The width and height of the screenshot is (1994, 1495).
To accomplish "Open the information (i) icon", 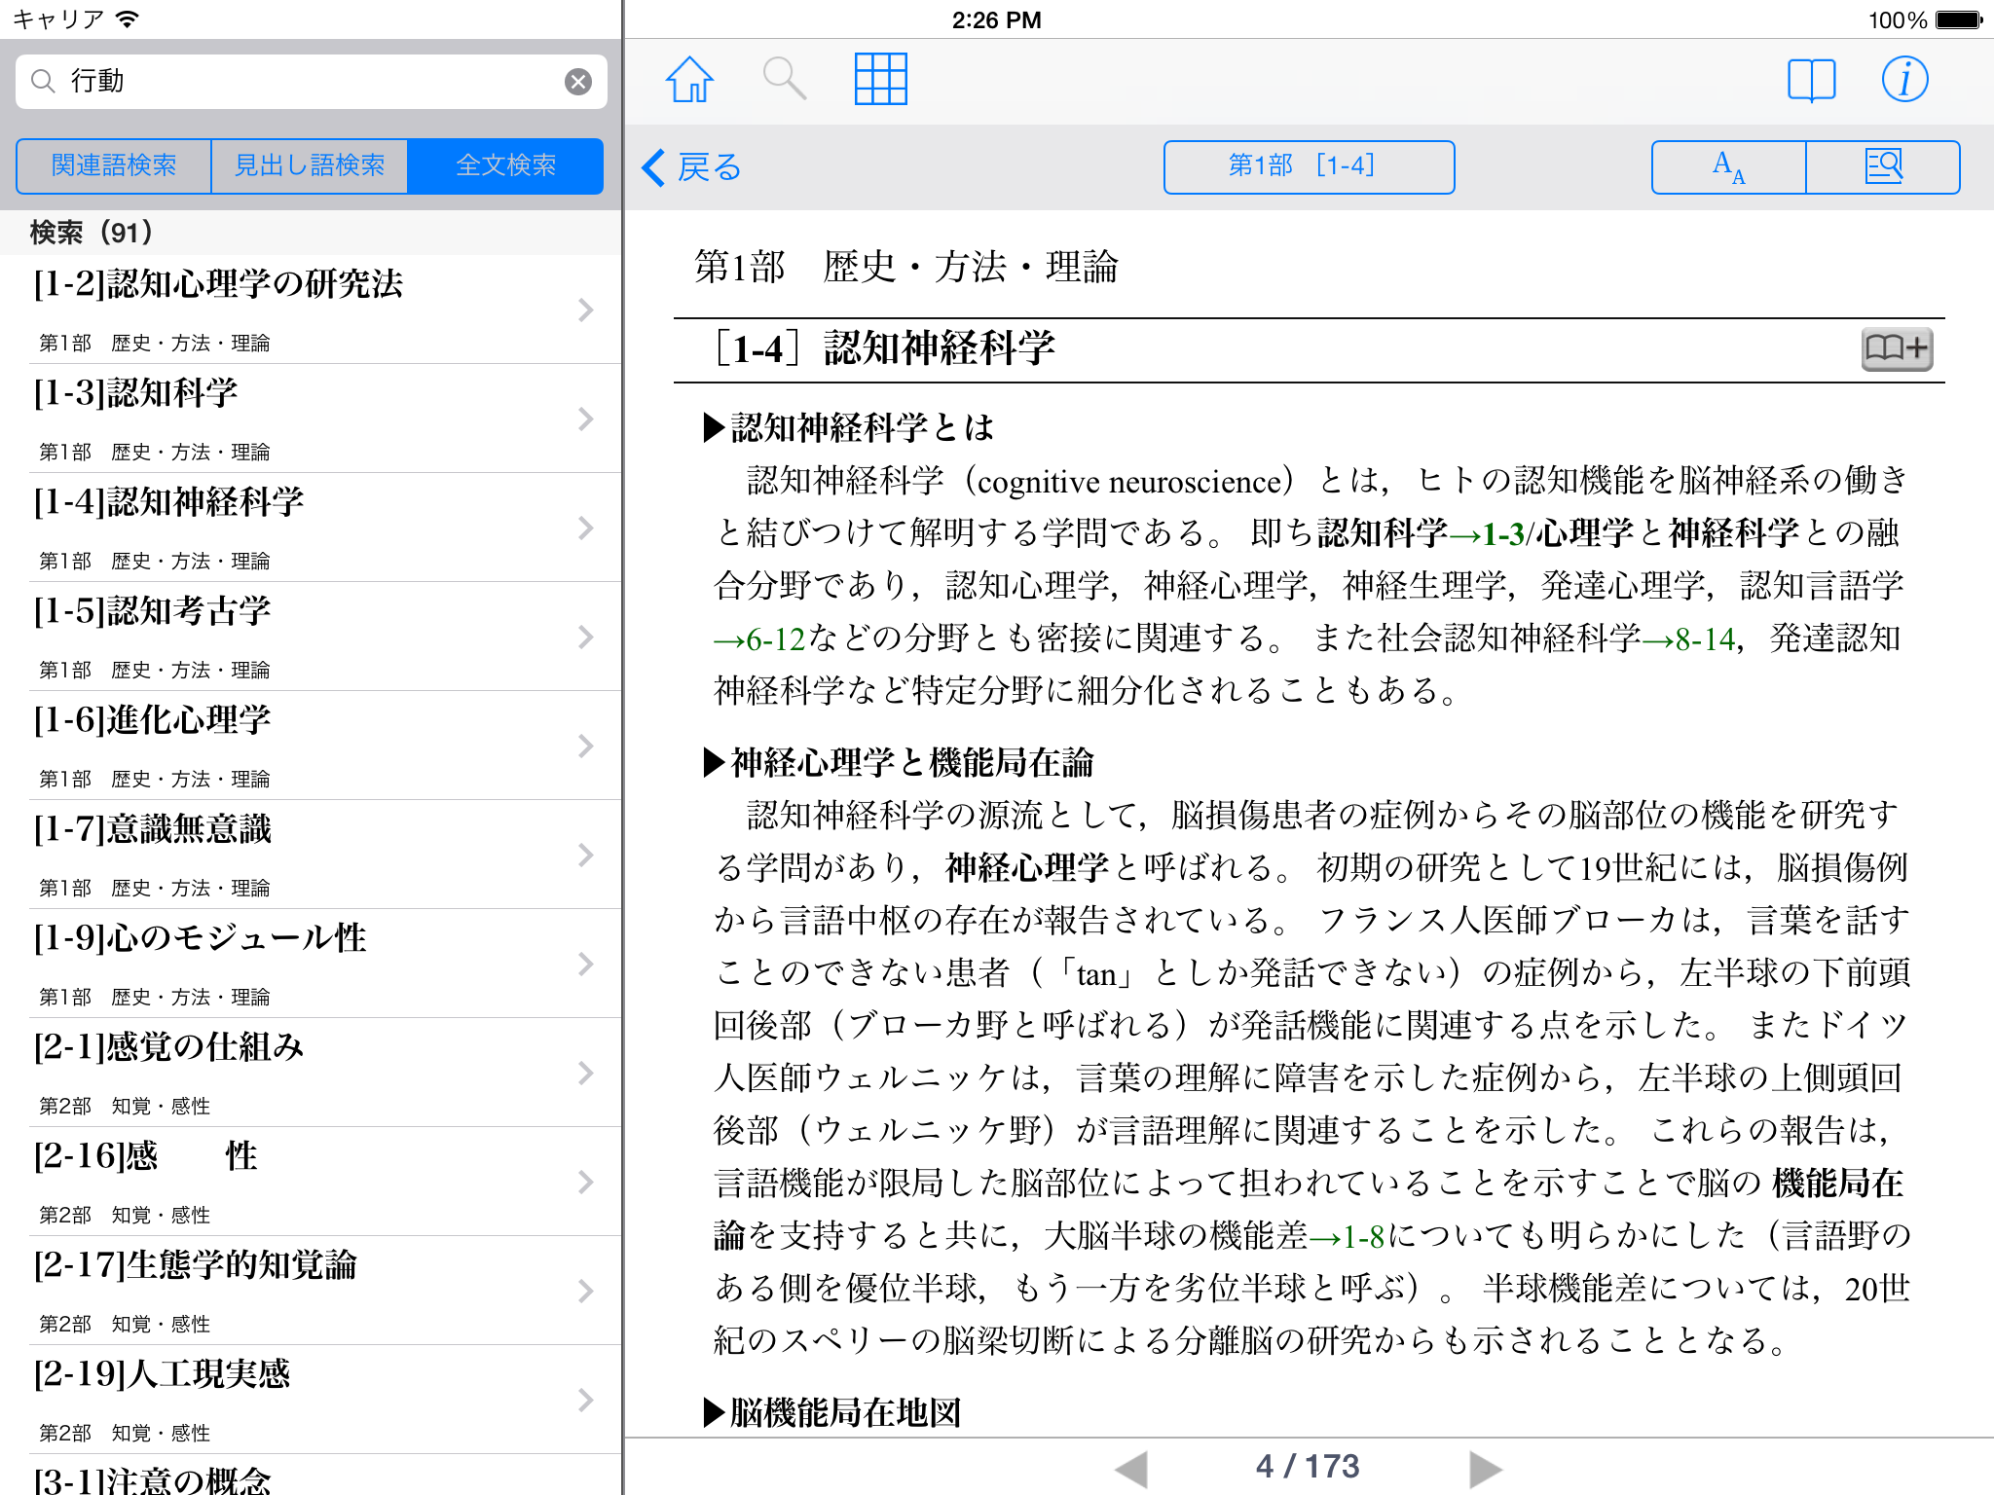I will click(x=1904, y=80).
